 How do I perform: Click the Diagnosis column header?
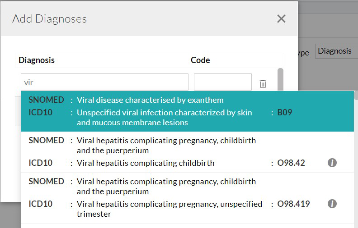pos(37,60)
